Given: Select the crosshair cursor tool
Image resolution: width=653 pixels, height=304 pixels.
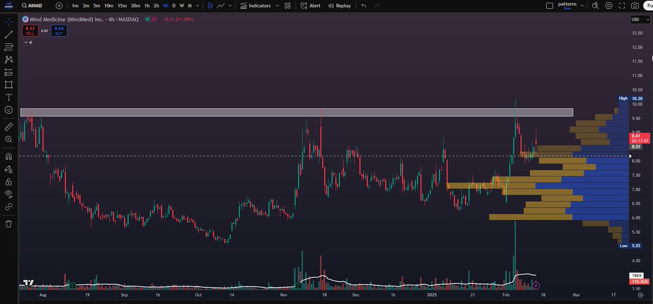Looking at the screenshot, I should [x=9, y=22].
